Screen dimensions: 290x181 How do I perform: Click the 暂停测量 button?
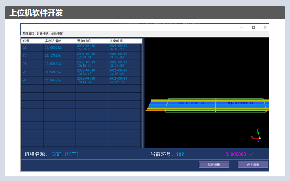tap(214, 165)
